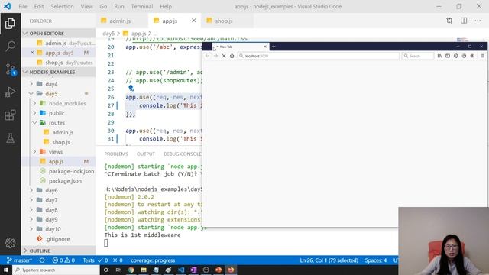489x275 pixels.
Task: Open the Explorer view in activity bar
Action: [x=10, y=24]
